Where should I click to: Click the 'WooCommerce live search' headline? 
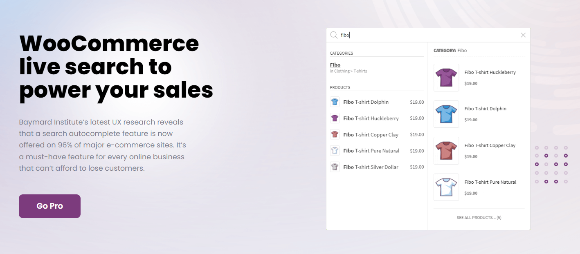(116, 66)
